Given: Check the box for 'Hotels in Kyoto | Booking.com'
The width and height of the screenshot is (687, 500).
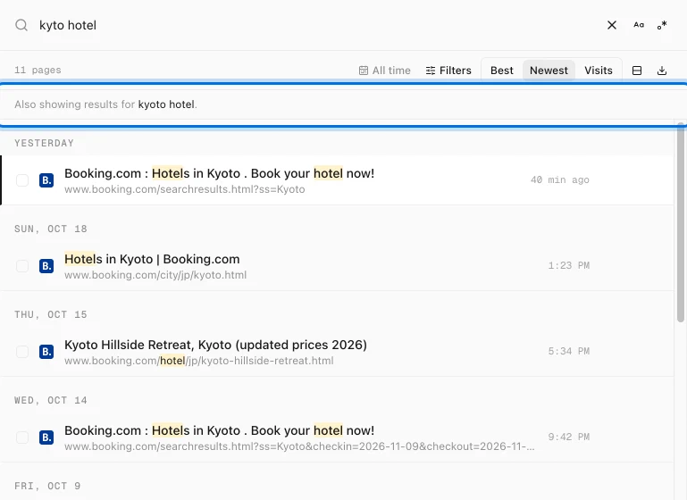Looking at the screenshot, I should [x=22, y=266].
